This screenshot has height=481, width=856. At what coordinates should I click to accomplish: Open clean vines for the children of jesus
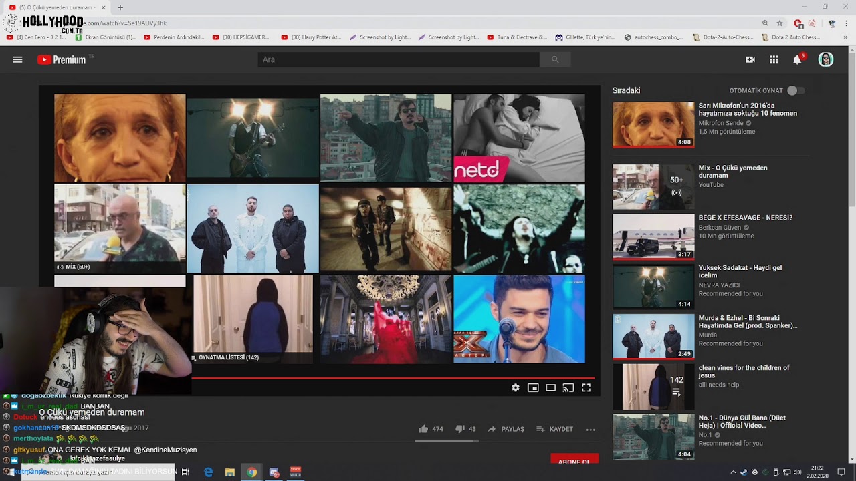(x=744, y=371)
